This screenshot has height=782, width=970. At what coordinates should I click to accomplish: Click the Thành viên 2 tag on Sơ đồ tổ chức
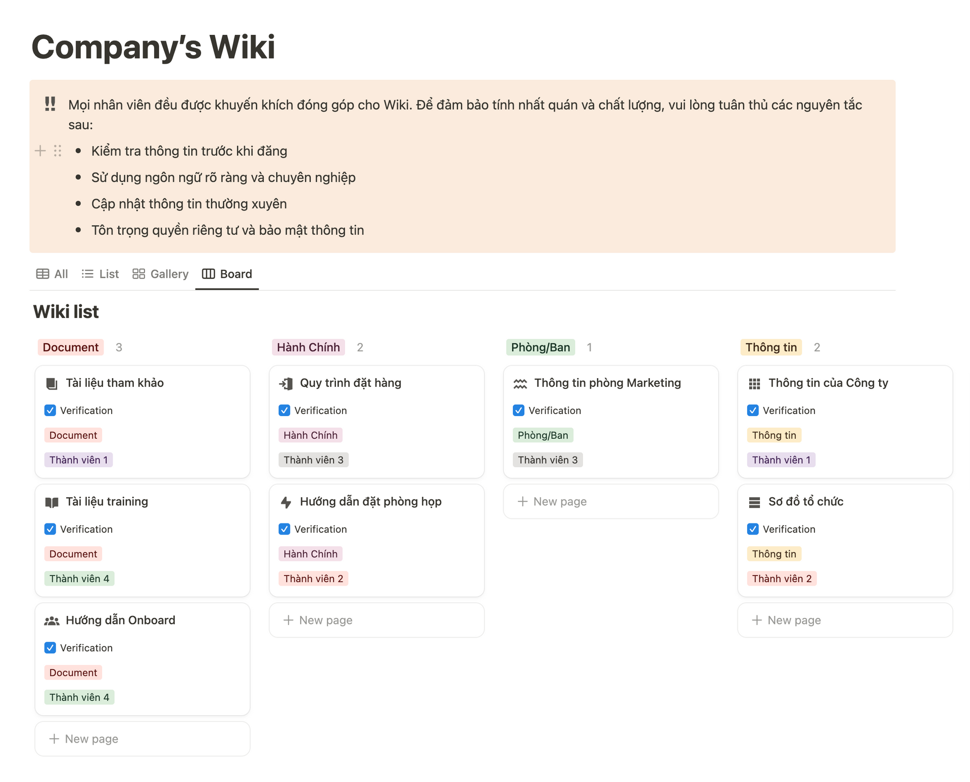[781, 578]
